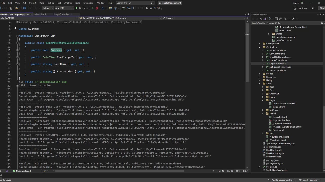The height and width of the screenshot is (182, 325).
Task: Expand the Shop views folder
Action: pyautogui.click(x=263, y=133)
